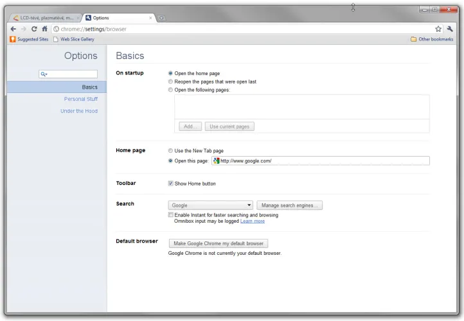The width and height of the screenshot is (464, 321).
Task: Reload the page with the refresh icon
Action: [x=34, y=29]
